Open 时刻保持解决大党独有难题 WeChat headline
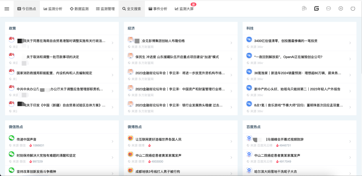 (46, 155)
